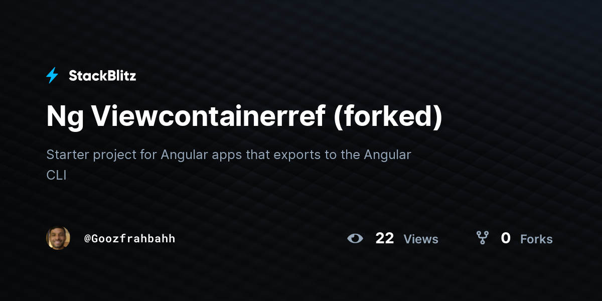
Task: Click the Starter project description text
Action: coord(229,165)
